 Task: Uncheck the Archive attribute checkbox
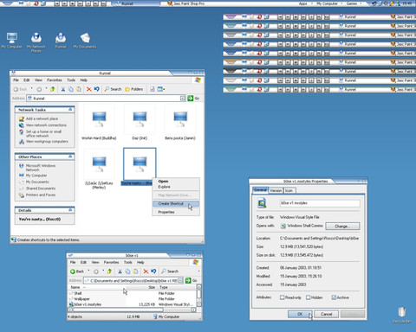(334, 297)
